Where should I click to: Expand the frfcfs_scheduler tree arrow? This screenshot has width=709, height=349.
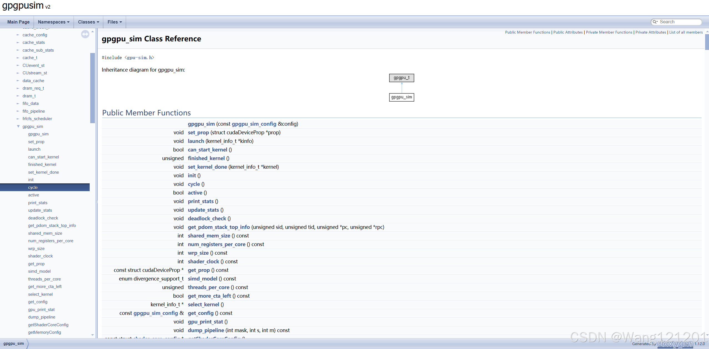pos(18,119)
